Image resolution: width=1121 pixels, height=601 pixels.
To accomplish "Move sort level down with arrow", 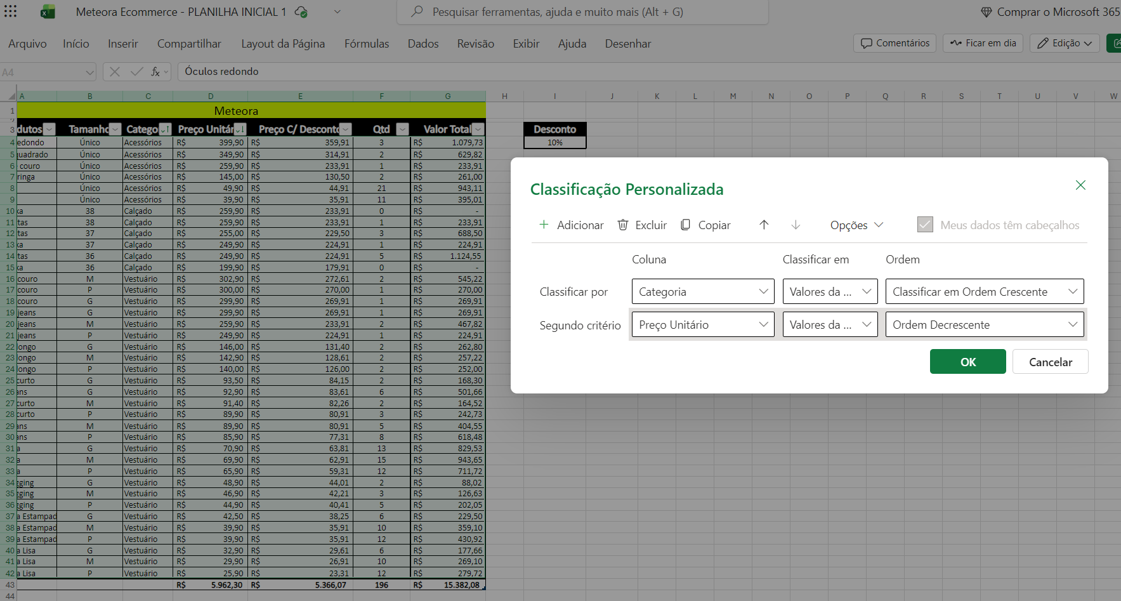I will click(x=796, y=225).
